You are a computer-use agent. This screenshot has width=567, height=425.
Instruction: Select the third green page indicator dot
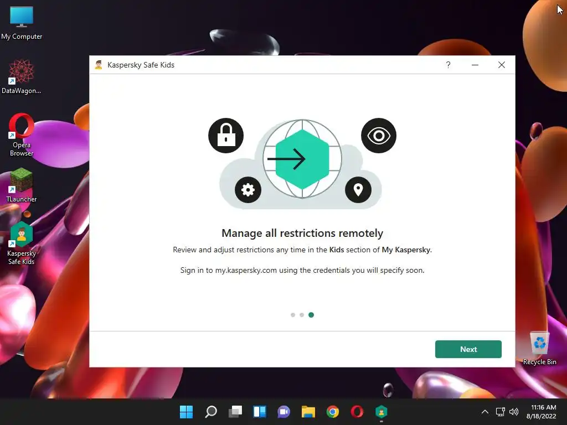click(311, 315)
